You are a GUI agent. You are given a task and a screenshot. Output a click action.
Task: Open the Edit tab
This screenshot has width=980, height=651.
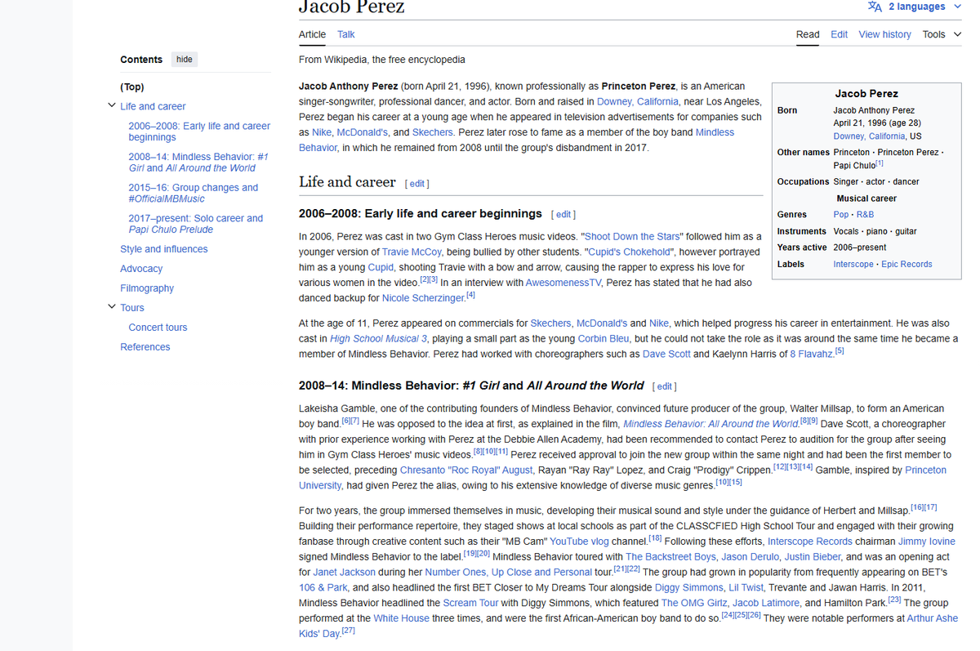coord(839,34)
